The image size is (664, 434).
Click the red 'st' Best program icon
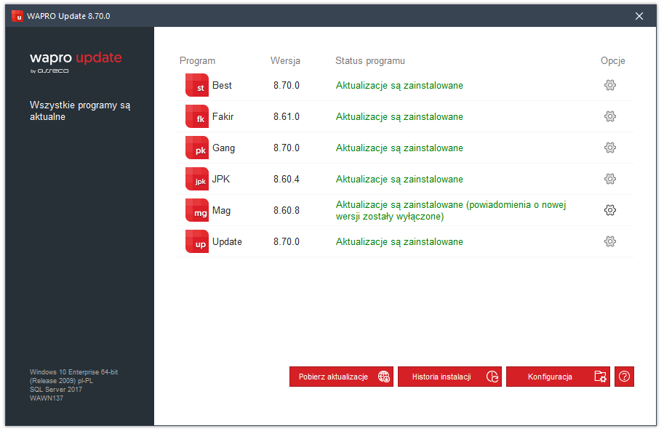pos(197,85)
